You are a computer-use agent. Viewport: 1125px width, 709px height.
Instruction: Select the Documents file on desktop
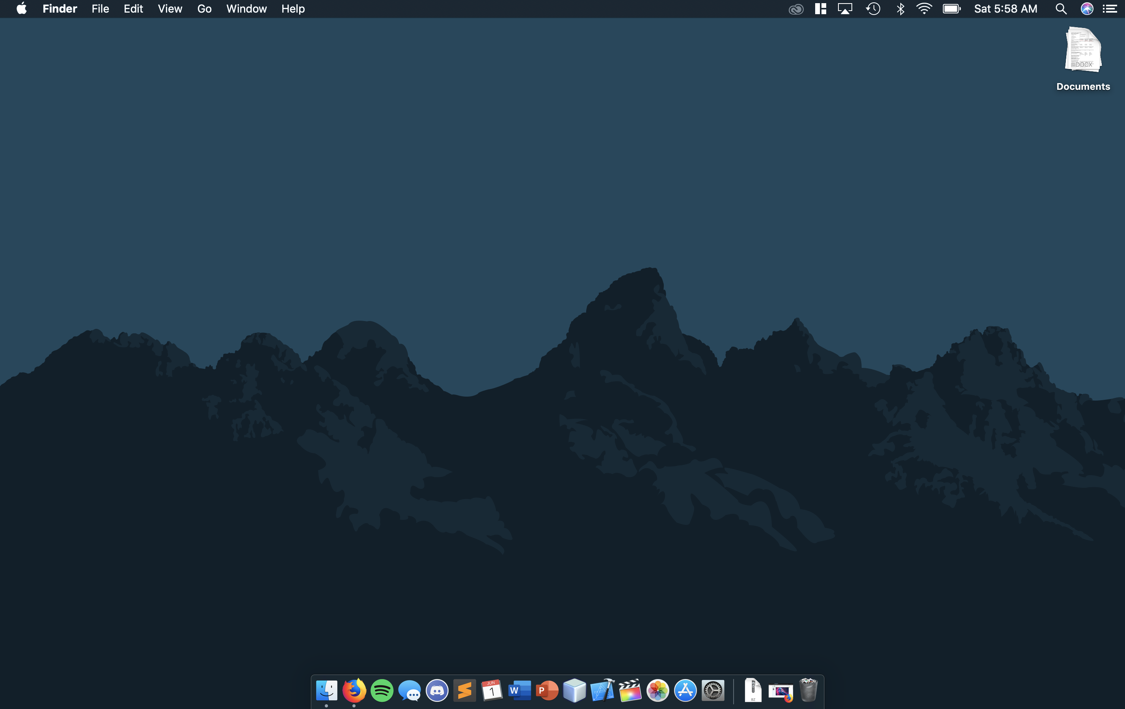[x=1083, y=50]
